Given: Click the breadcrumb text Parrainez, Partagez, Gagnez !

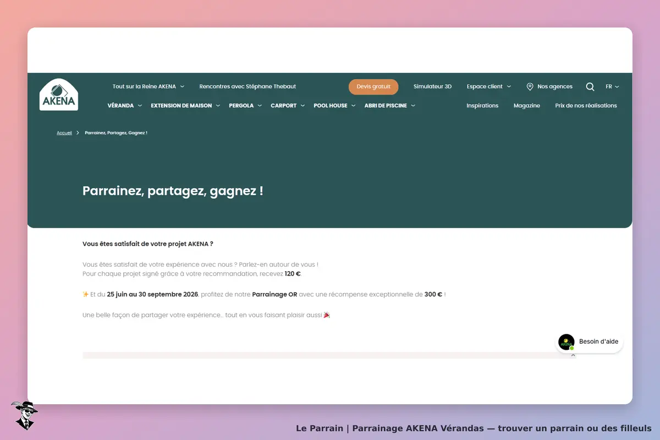Looking at the screenshot, I should pyautogui.click(x=116, y=133).
